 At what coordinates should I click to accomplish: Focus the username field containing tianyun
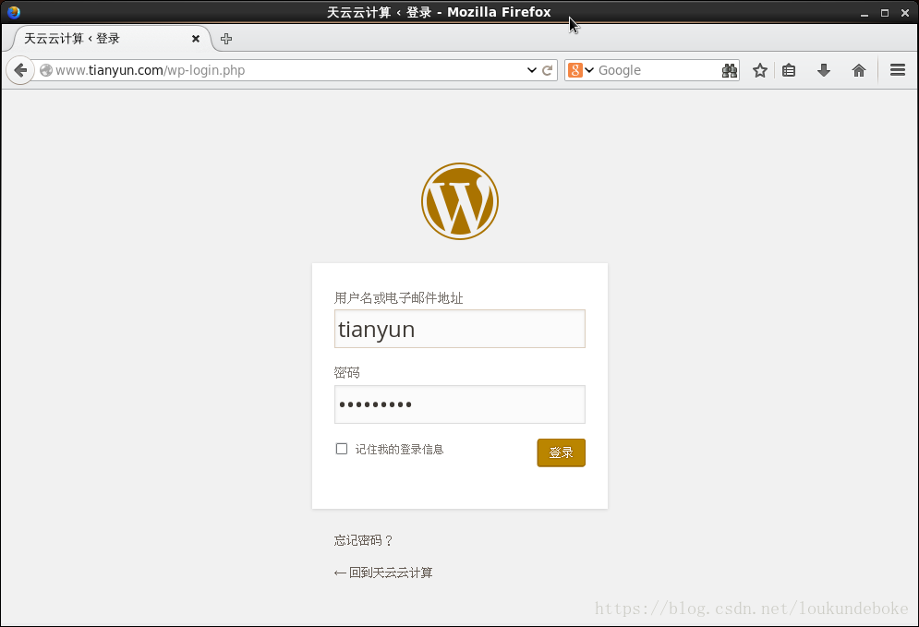[460, 329]
